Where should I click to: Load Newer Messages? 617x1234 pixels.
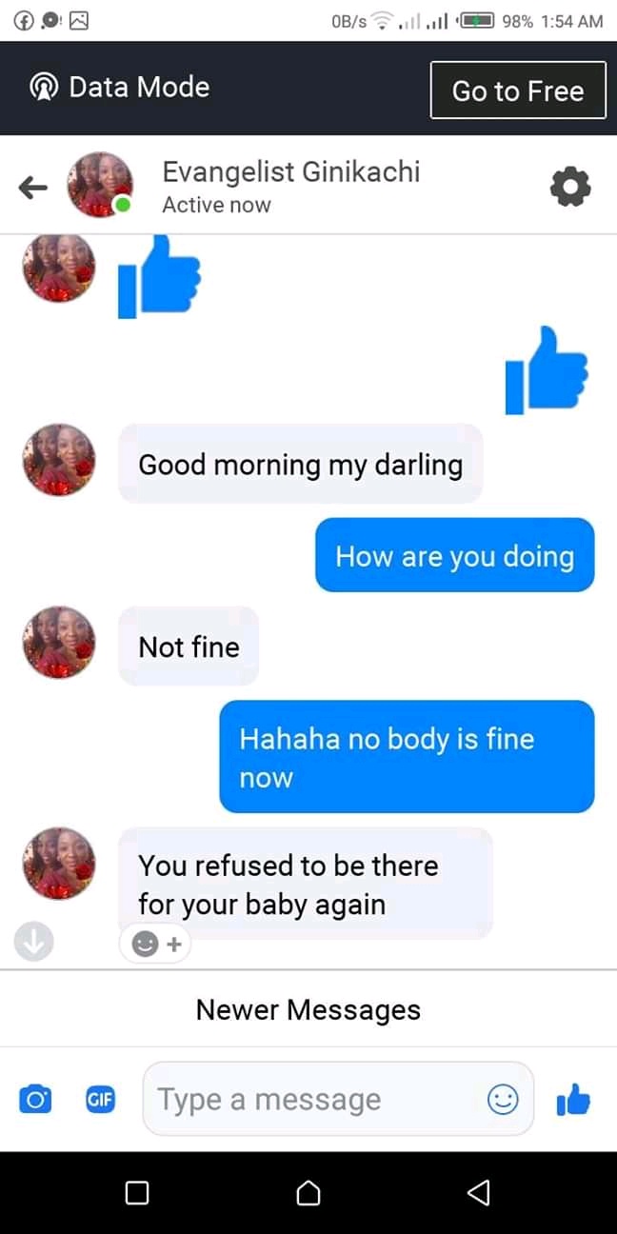point(308,1009)
